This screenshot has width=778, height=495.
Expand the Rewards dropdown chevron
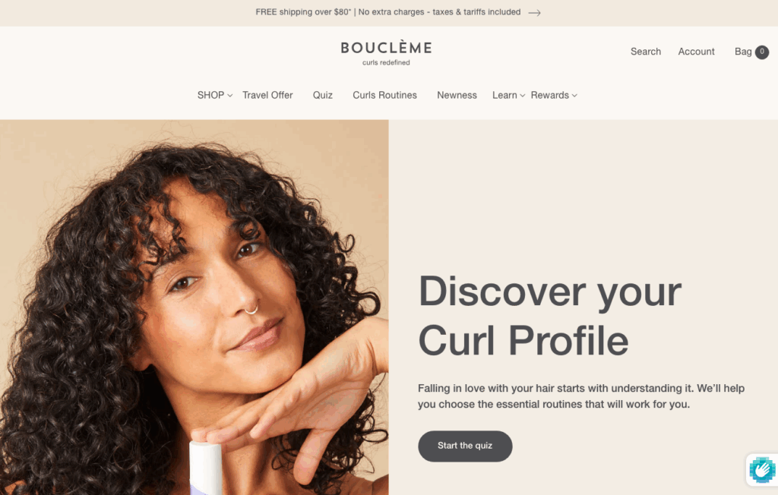(x=574, y=96)
